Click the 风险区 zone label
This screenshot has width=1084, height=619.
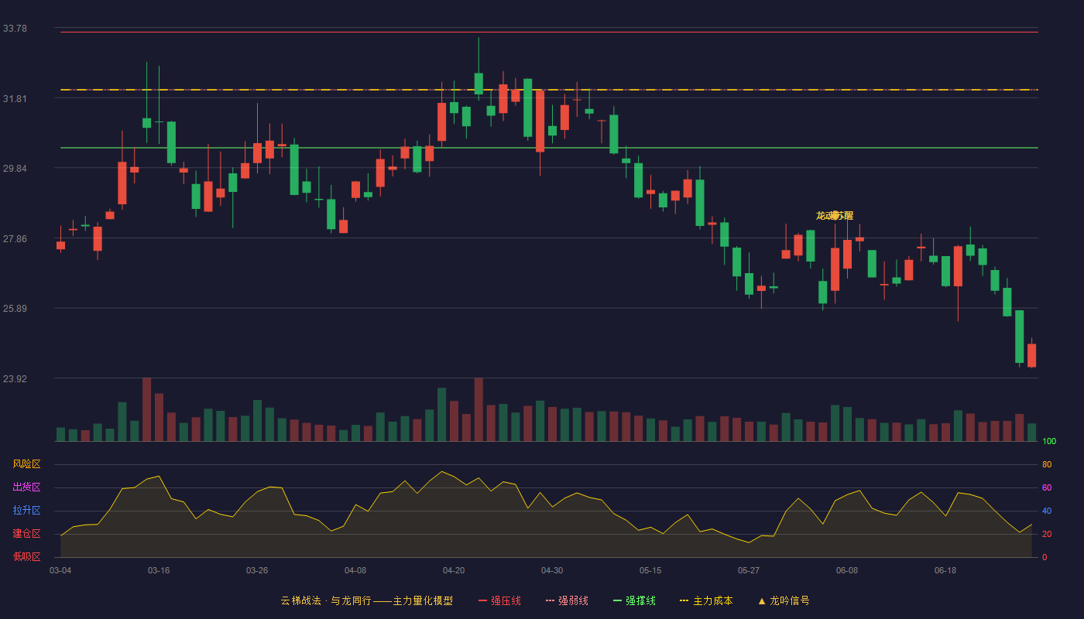[x=26, y=464]
